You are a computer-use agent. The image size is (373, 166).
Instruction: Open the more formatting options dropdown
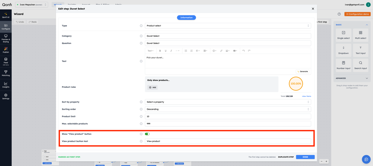pyautogui.click(x=177, y=51)
